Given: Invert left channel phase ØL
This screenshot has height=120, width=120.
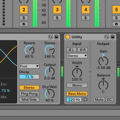Looking at the screenshot, I should point(71,50).
